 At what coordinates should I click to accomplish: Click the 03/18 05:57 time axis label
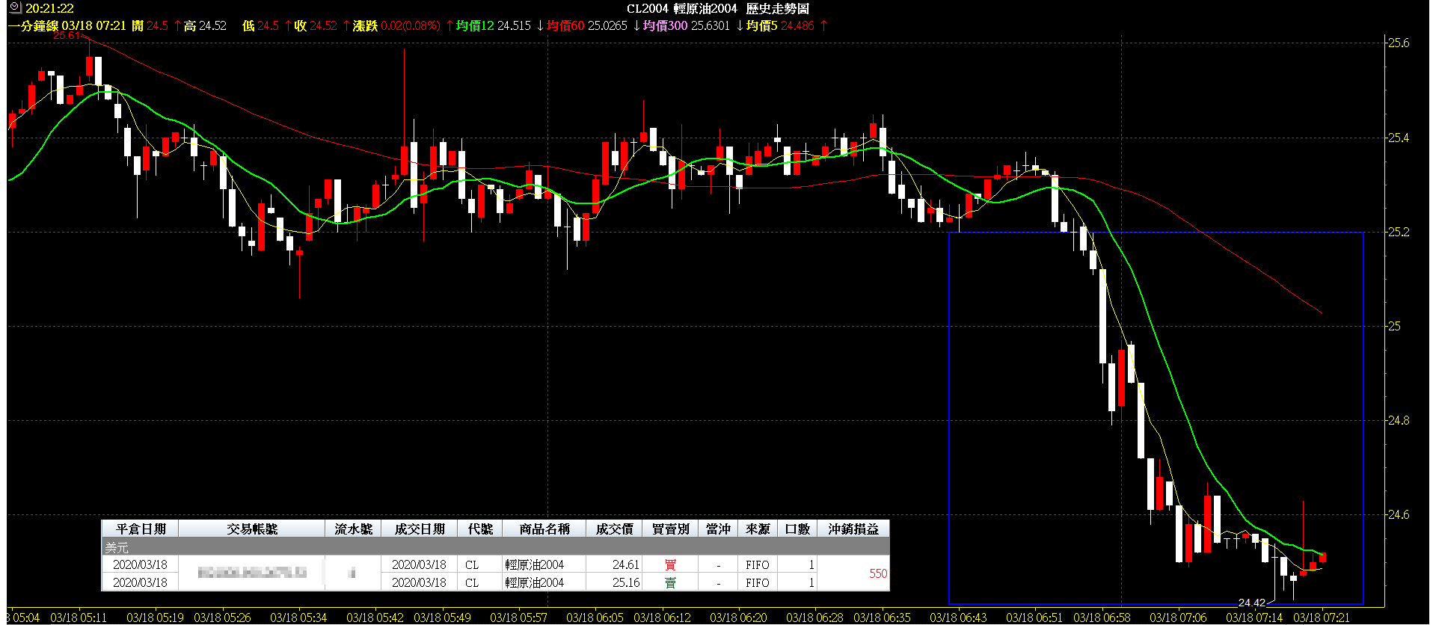(x=518, y=618)
